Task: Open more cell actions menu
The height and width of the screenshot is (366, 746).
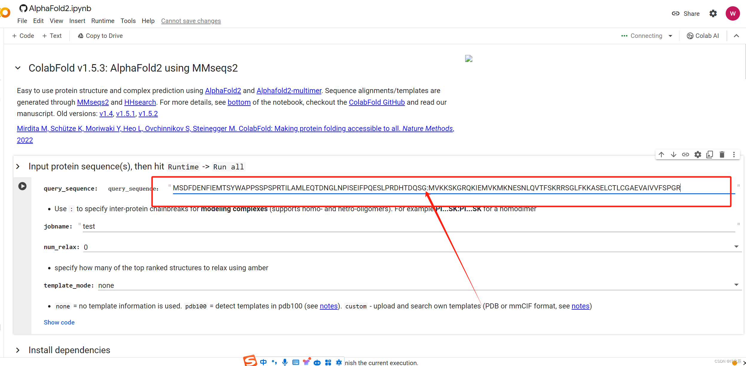Action: [734, 155]
